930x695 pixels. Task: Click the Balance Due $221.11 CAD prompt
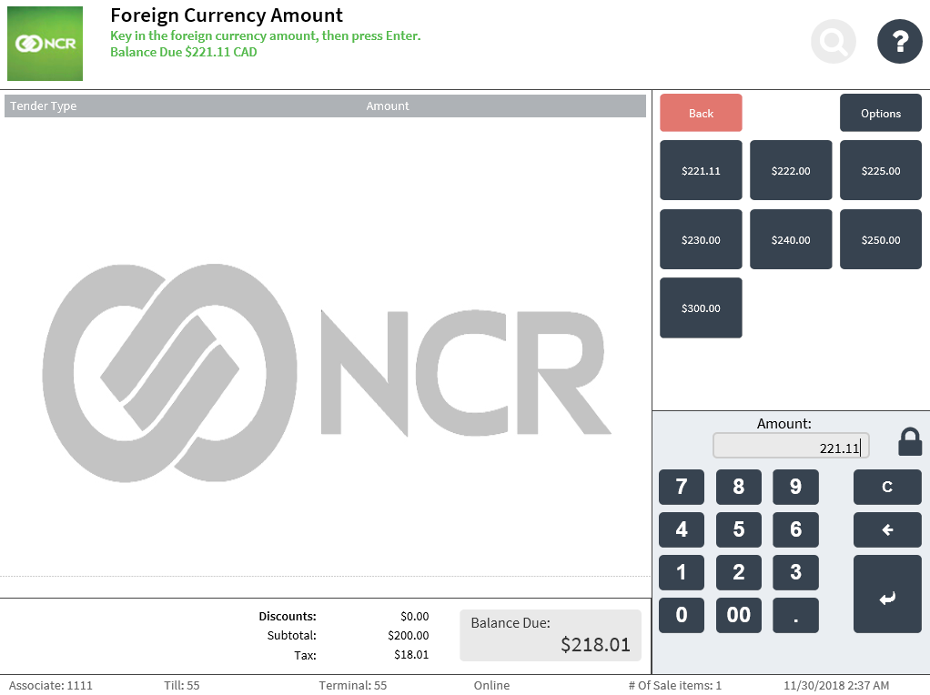pyautogui.click(x=183, y=52)
